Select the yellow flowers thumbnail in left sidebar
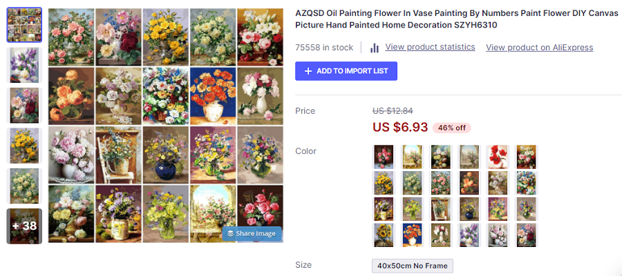Viewport: 622px width, 276px height. 24,146
